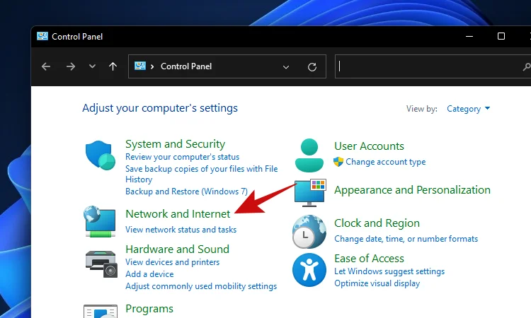
Task: Open Change account type
Action: (x=385, y=162)
